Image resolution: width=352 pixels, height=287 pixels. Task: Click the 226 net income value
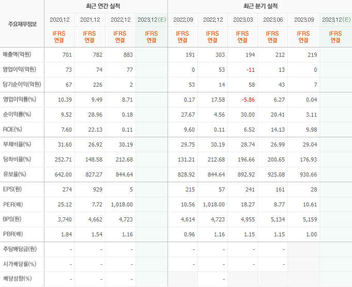98,85
